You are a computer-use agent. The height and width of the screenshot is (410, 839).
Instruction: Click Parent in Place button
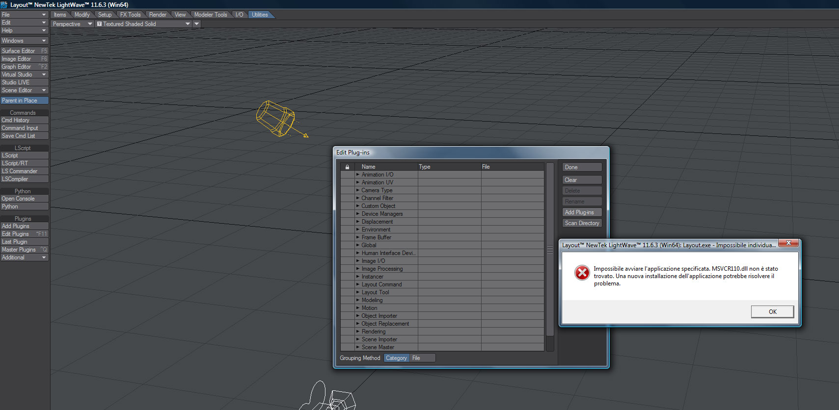point(25,101)
